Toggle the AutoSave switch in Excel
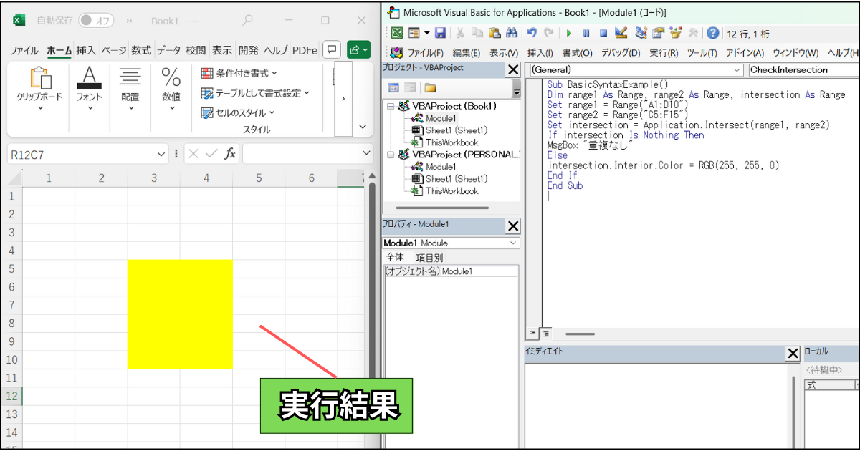The width and height of the screenshot is (860, 451). (x=96, y=20)
